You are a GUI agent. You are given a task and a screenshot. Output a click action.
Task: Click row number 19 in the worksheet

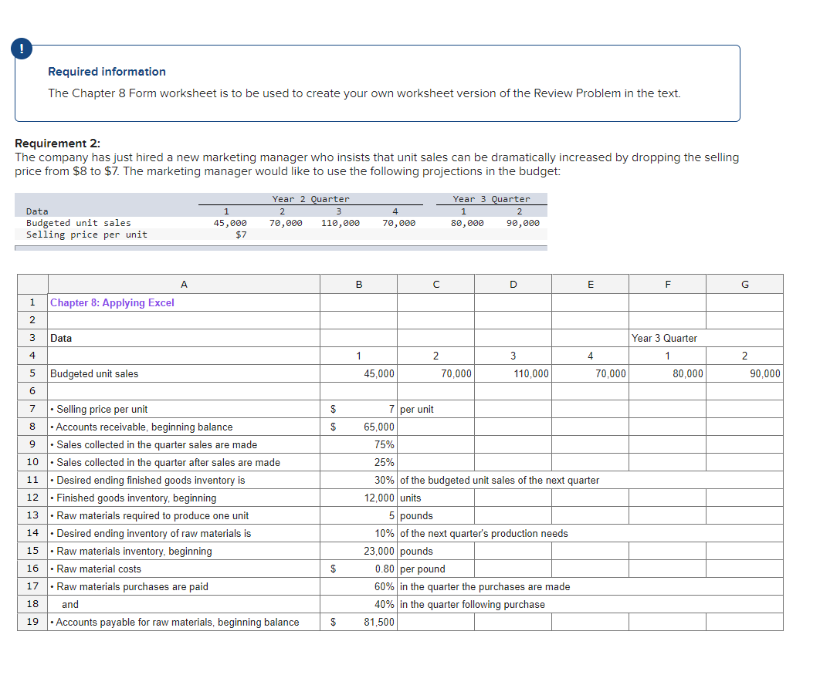[x=32, y=622]
